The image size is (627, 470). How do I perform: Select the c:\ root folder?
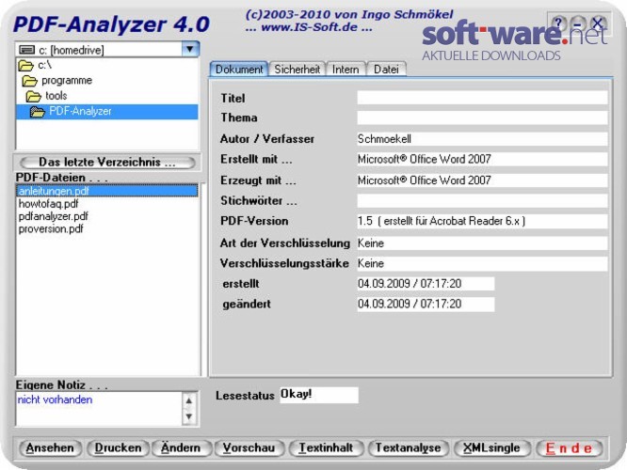coord(44,65)
